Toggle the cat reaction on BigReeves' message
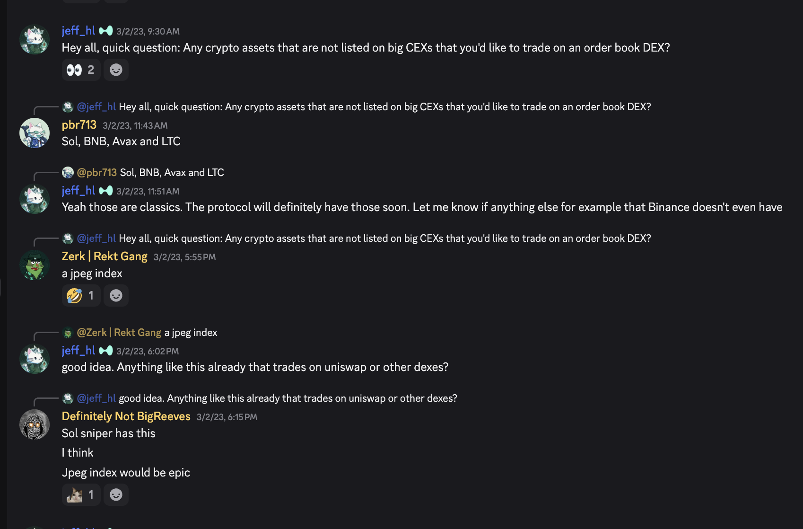803x529 pixels. pos(81,495)
